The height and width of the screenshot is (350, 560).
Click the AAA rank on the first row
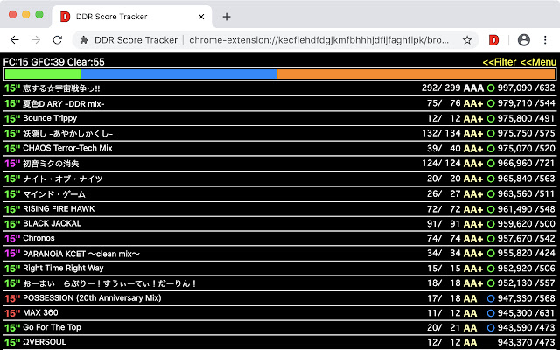pos(473,88)
